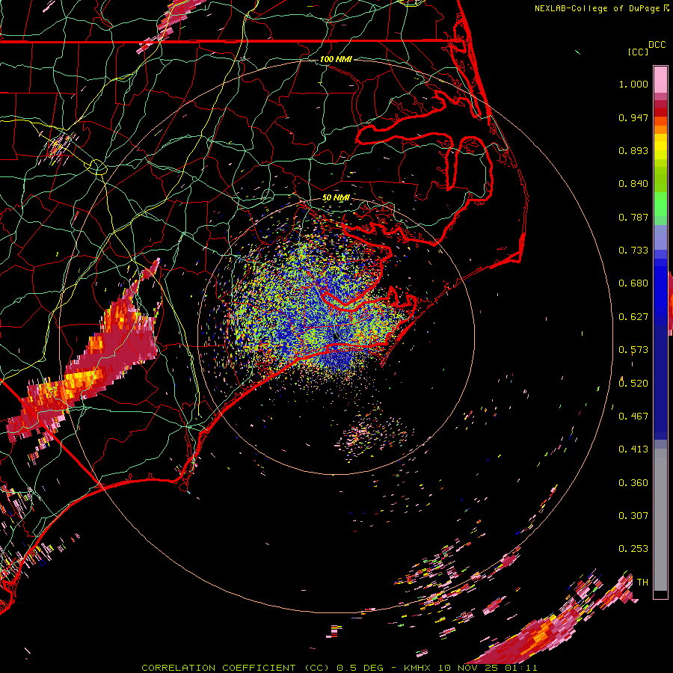673x673 pixels.
Task: Click the 0.307 scale value
Action: pos(633,516)
